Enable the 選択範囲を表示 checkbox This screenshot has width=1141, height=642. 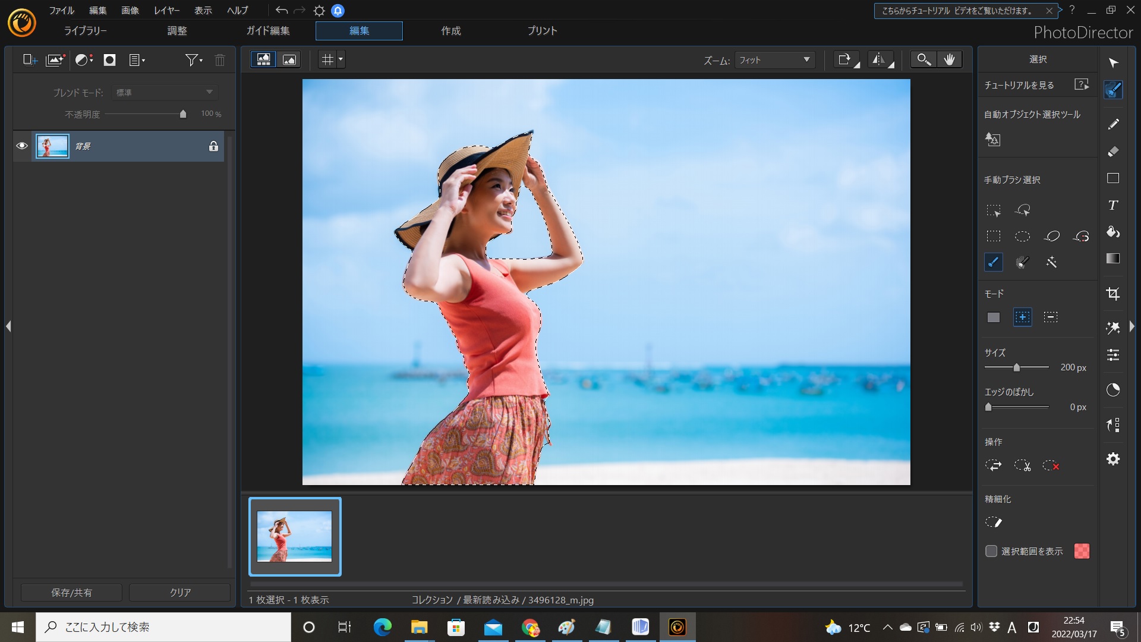[x=991, y=551]
